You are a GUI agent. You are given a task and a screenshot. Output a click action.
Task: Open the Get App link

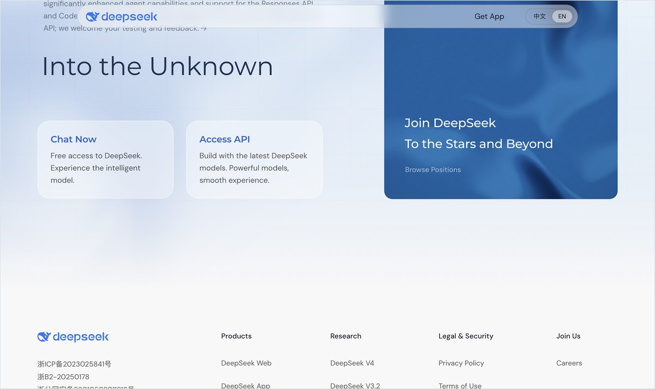pos(489,16)
